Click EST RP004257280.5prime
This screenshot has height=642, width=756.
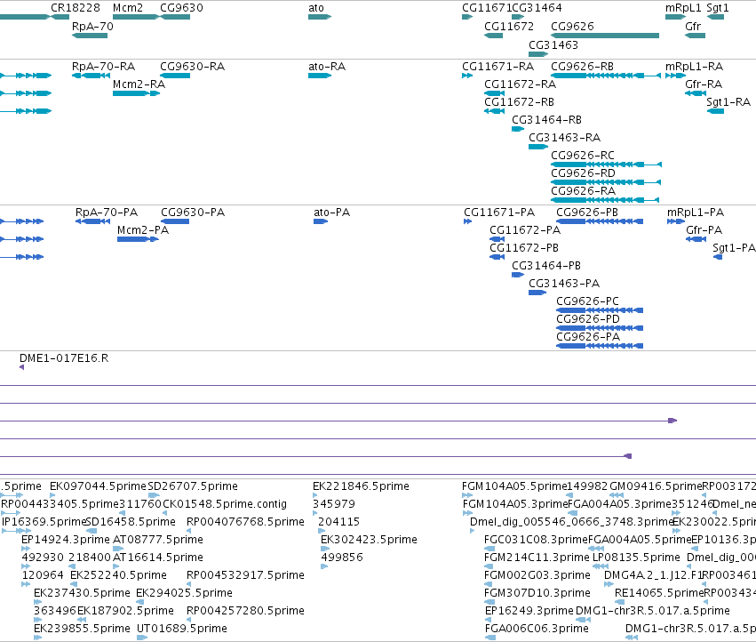pos(245,611)
